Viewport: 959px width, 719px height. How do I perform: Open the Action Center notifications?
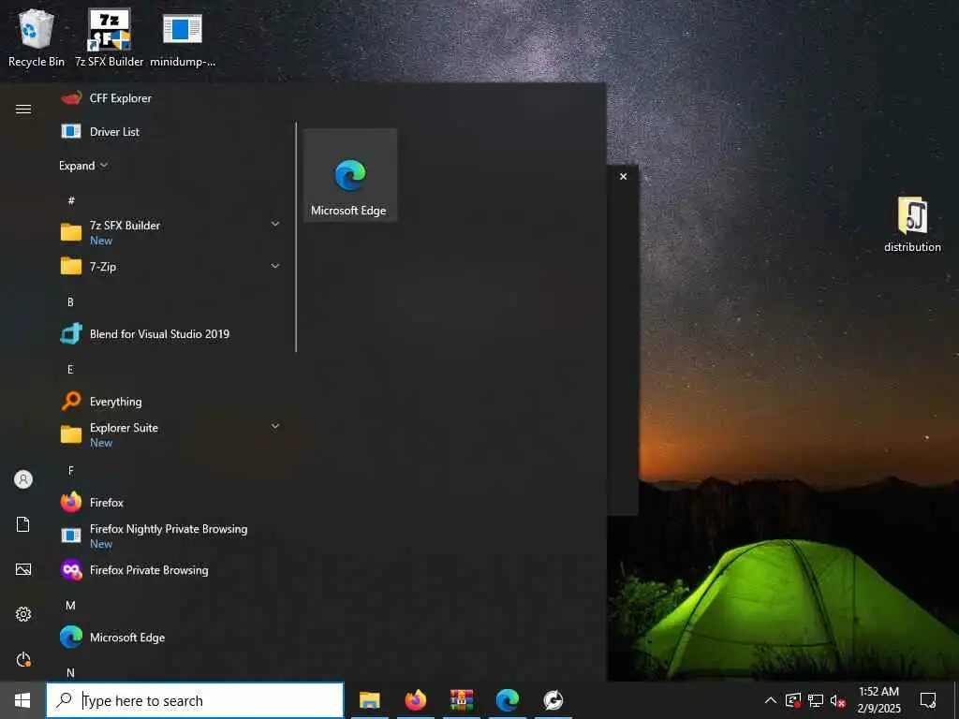coord(928,700)
